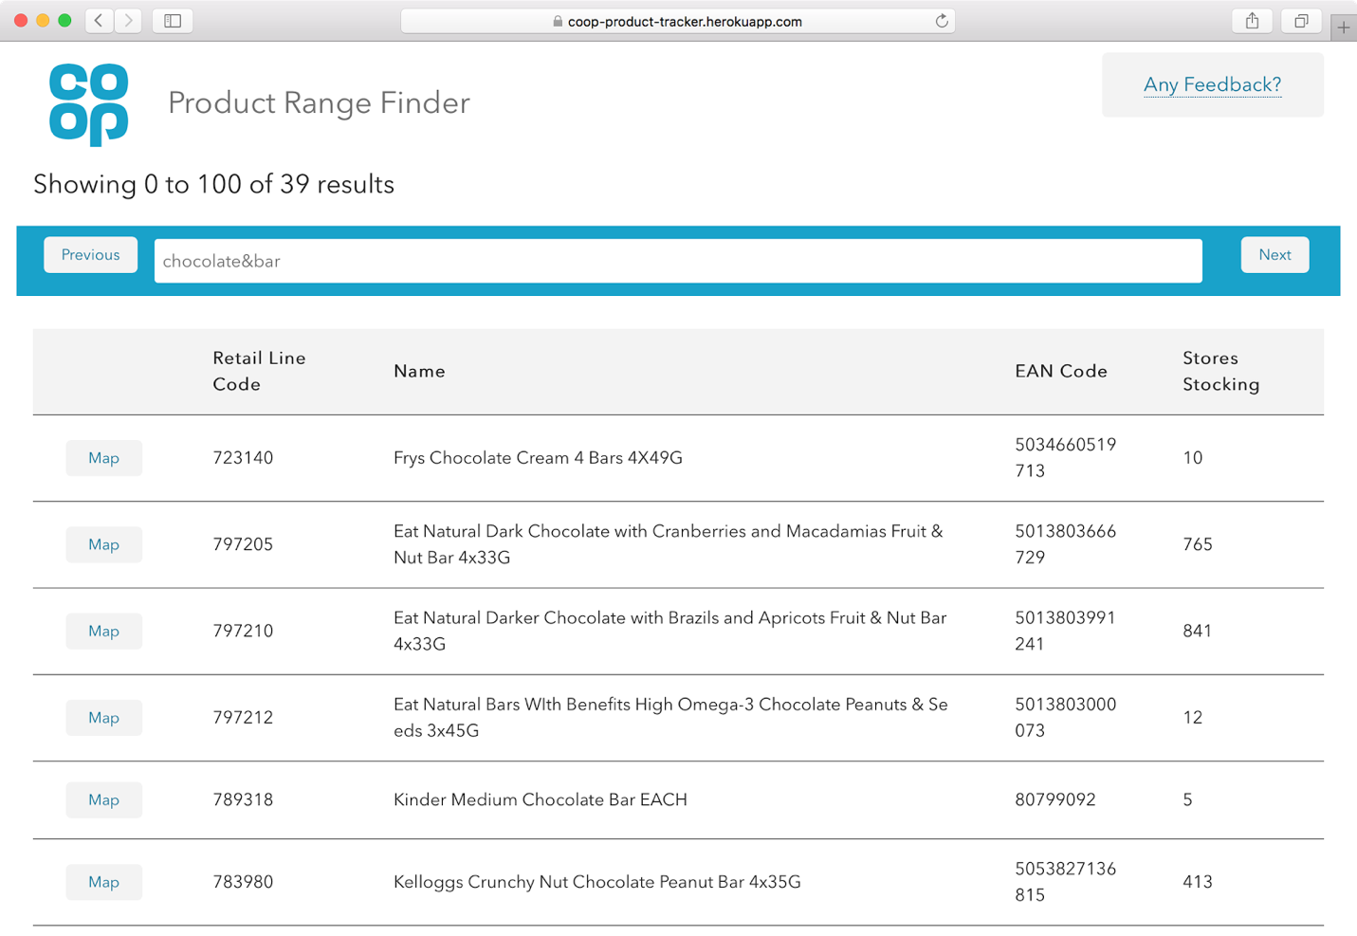This screenshot has height=936, width=1357.
Task: Click the Retail Line Code column header
Action: 259,371
